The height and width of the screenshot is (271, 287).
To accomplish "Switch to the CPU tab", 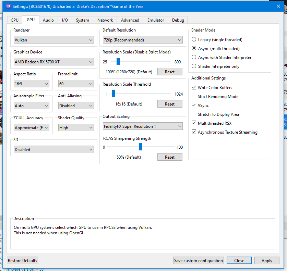I will point(15,20).
